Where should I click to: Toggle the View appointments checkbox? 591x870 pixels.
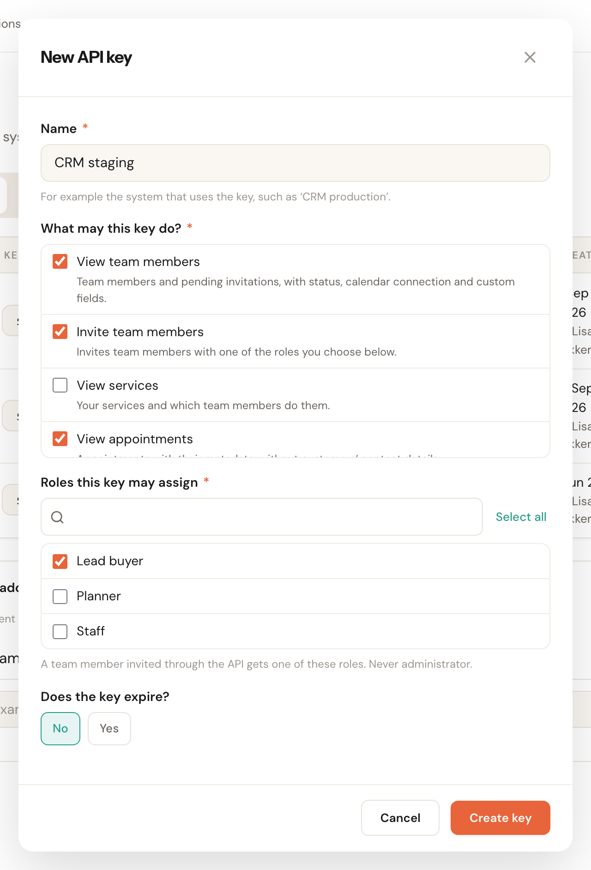point(60,439)
